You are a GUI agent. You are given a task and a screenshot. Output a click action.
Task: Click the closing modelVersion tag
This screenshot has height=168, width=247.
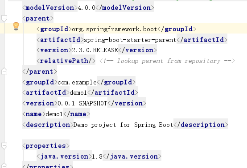125,8
